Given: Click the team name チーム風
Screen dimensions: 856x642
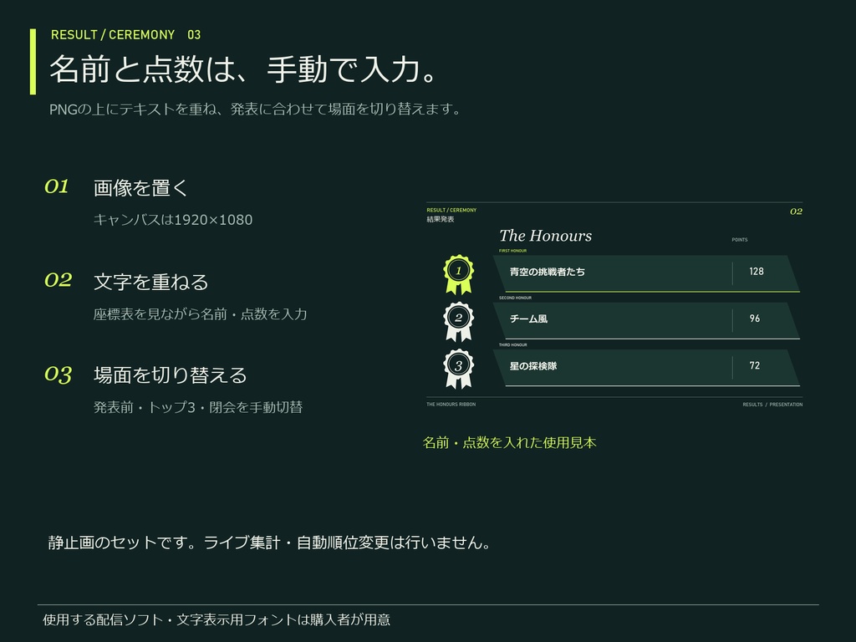Looking at the screenshot, I should tap(528, 318).
